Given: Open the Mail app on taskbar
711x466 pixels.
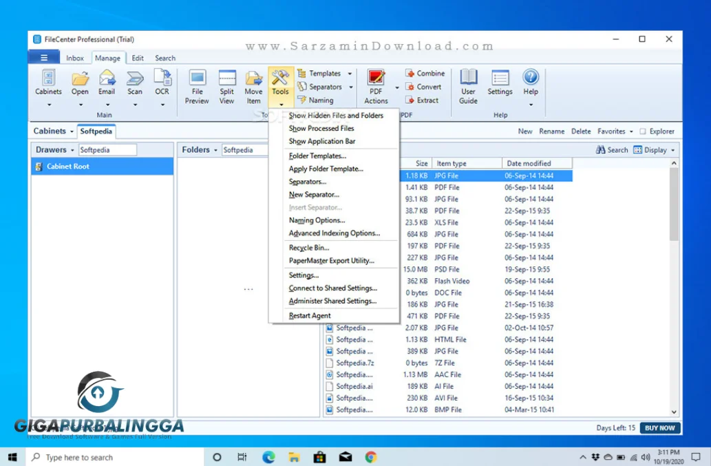Looking at the screenshot, I should tap(346, 457).
